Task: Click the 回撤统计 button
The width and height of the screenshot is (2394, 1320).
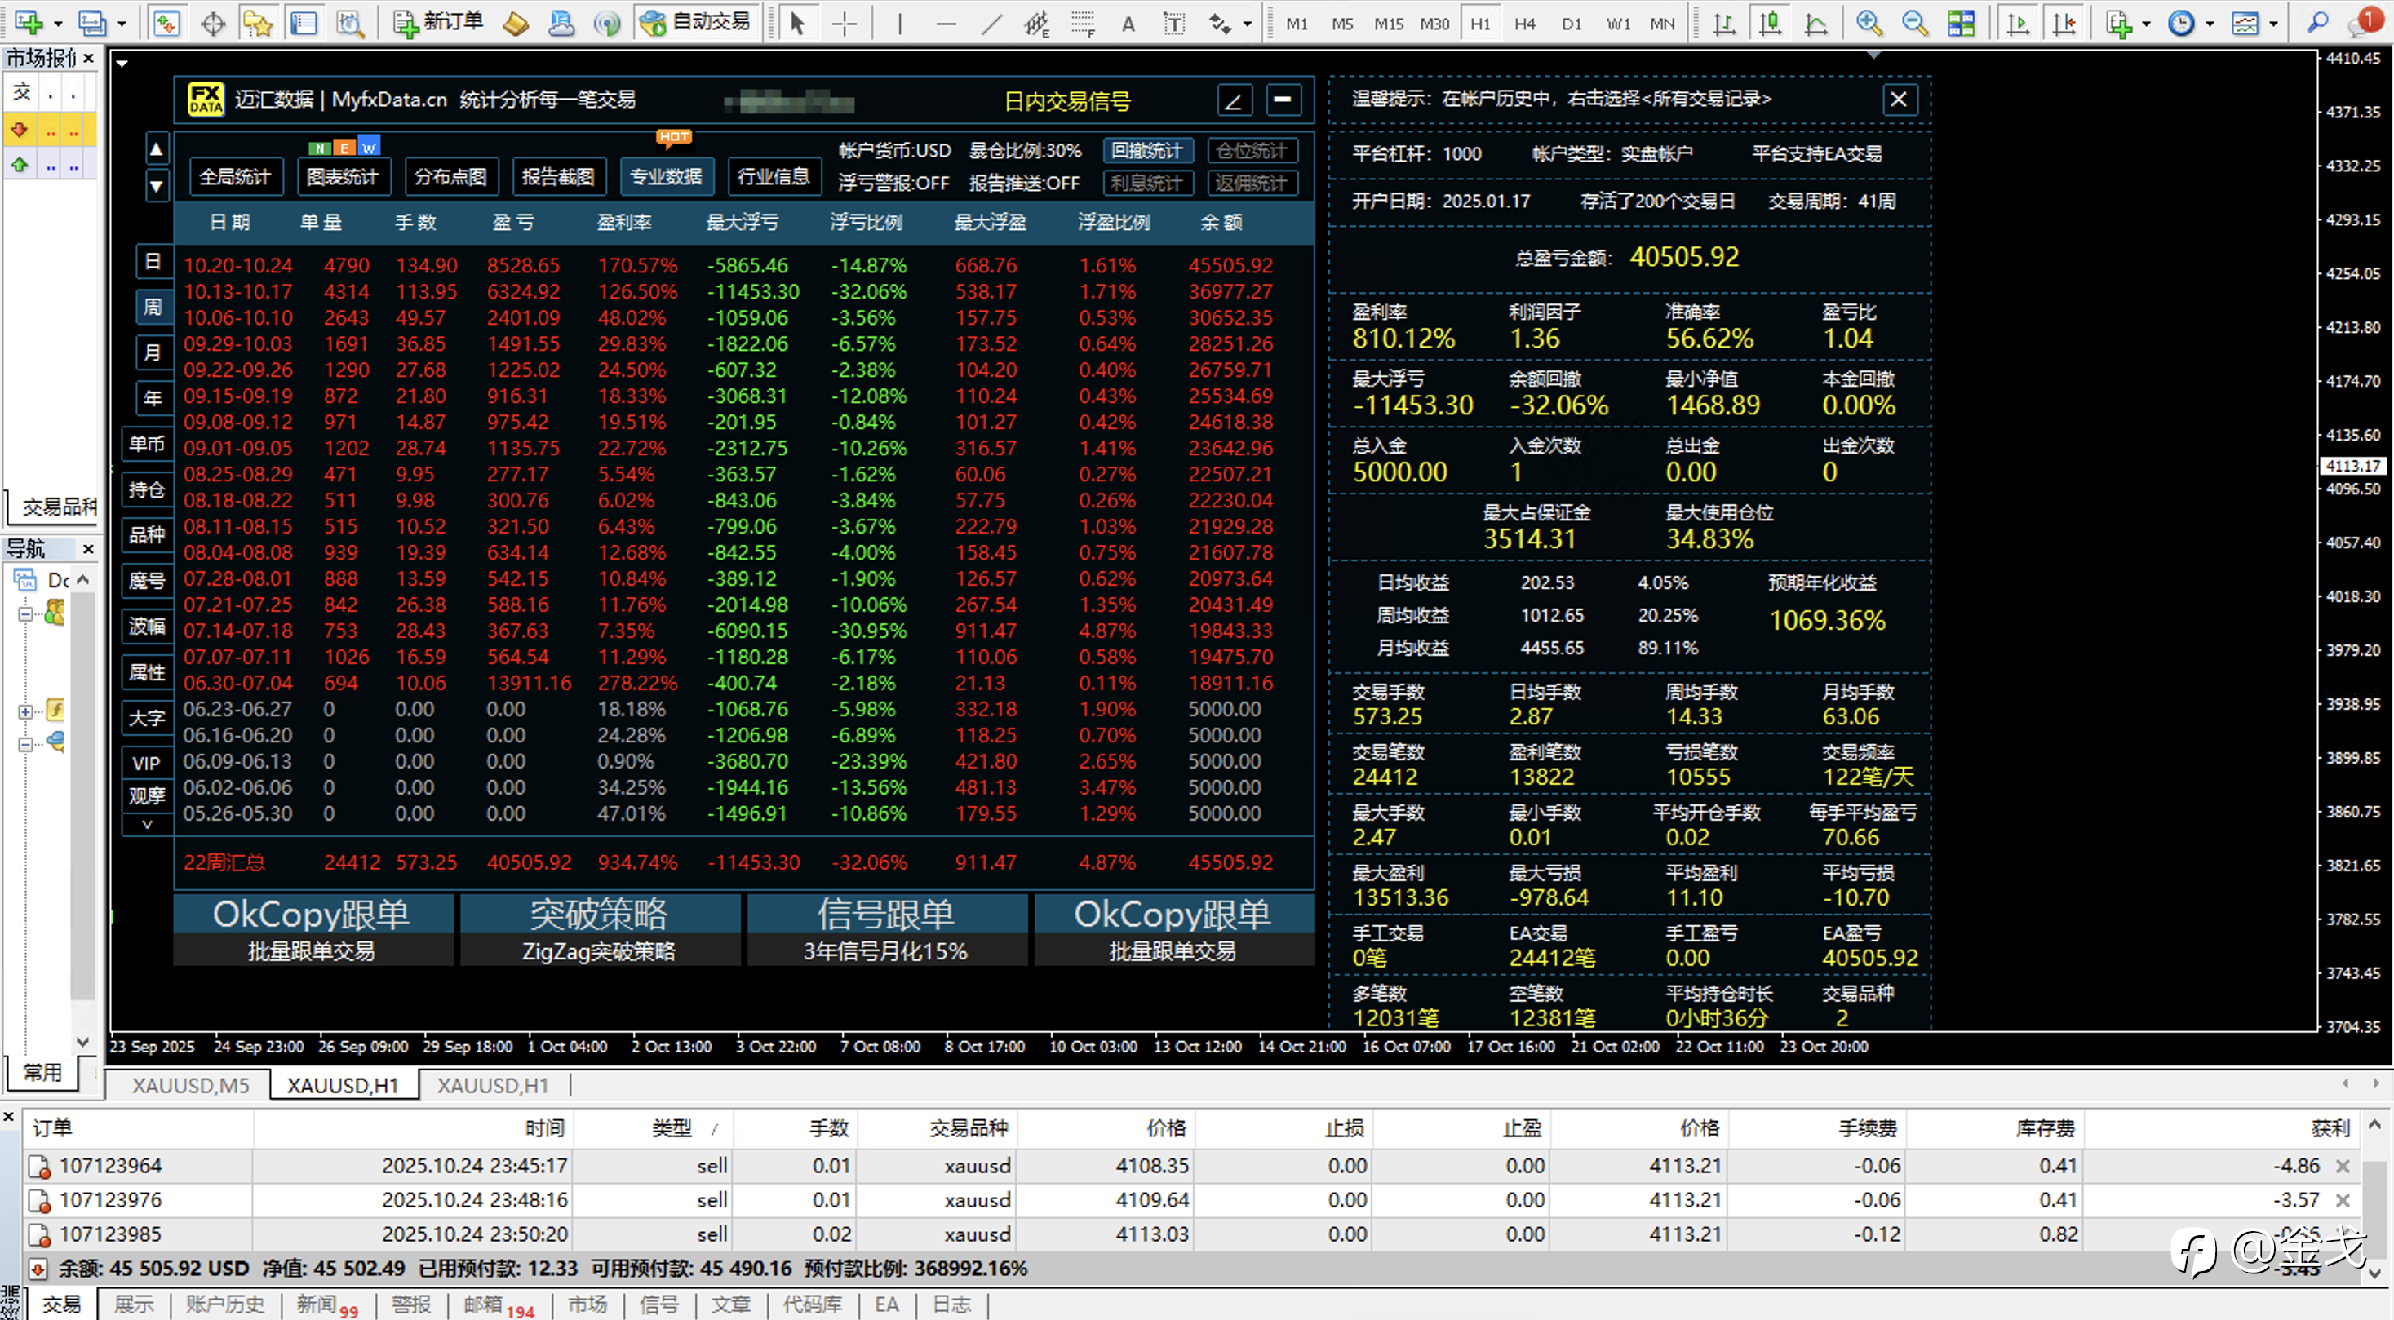Action: click(x=1146, y=150)
